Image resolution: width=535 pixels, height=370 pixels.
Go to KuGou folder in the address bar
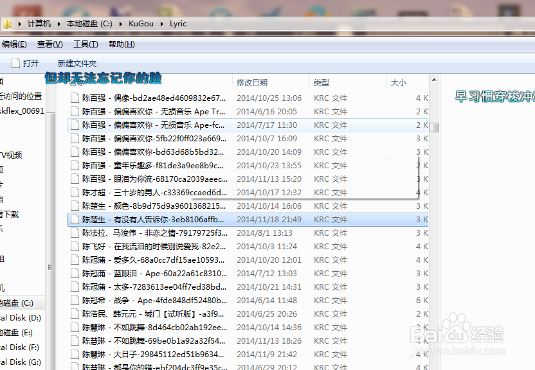141,24
